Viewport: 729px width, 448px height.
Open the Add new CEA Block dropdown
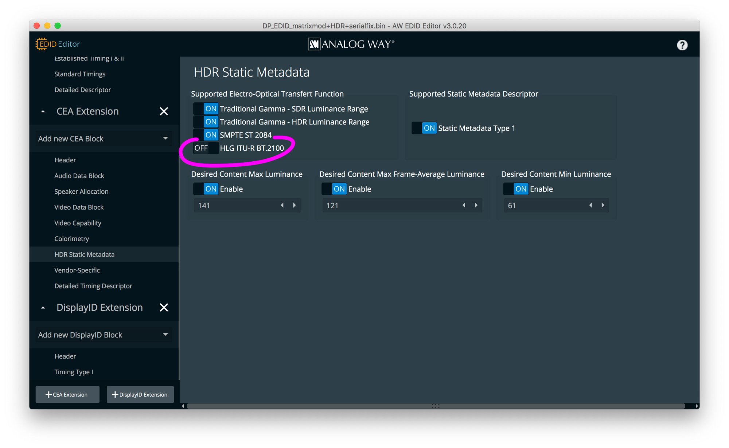coord(104,139)
